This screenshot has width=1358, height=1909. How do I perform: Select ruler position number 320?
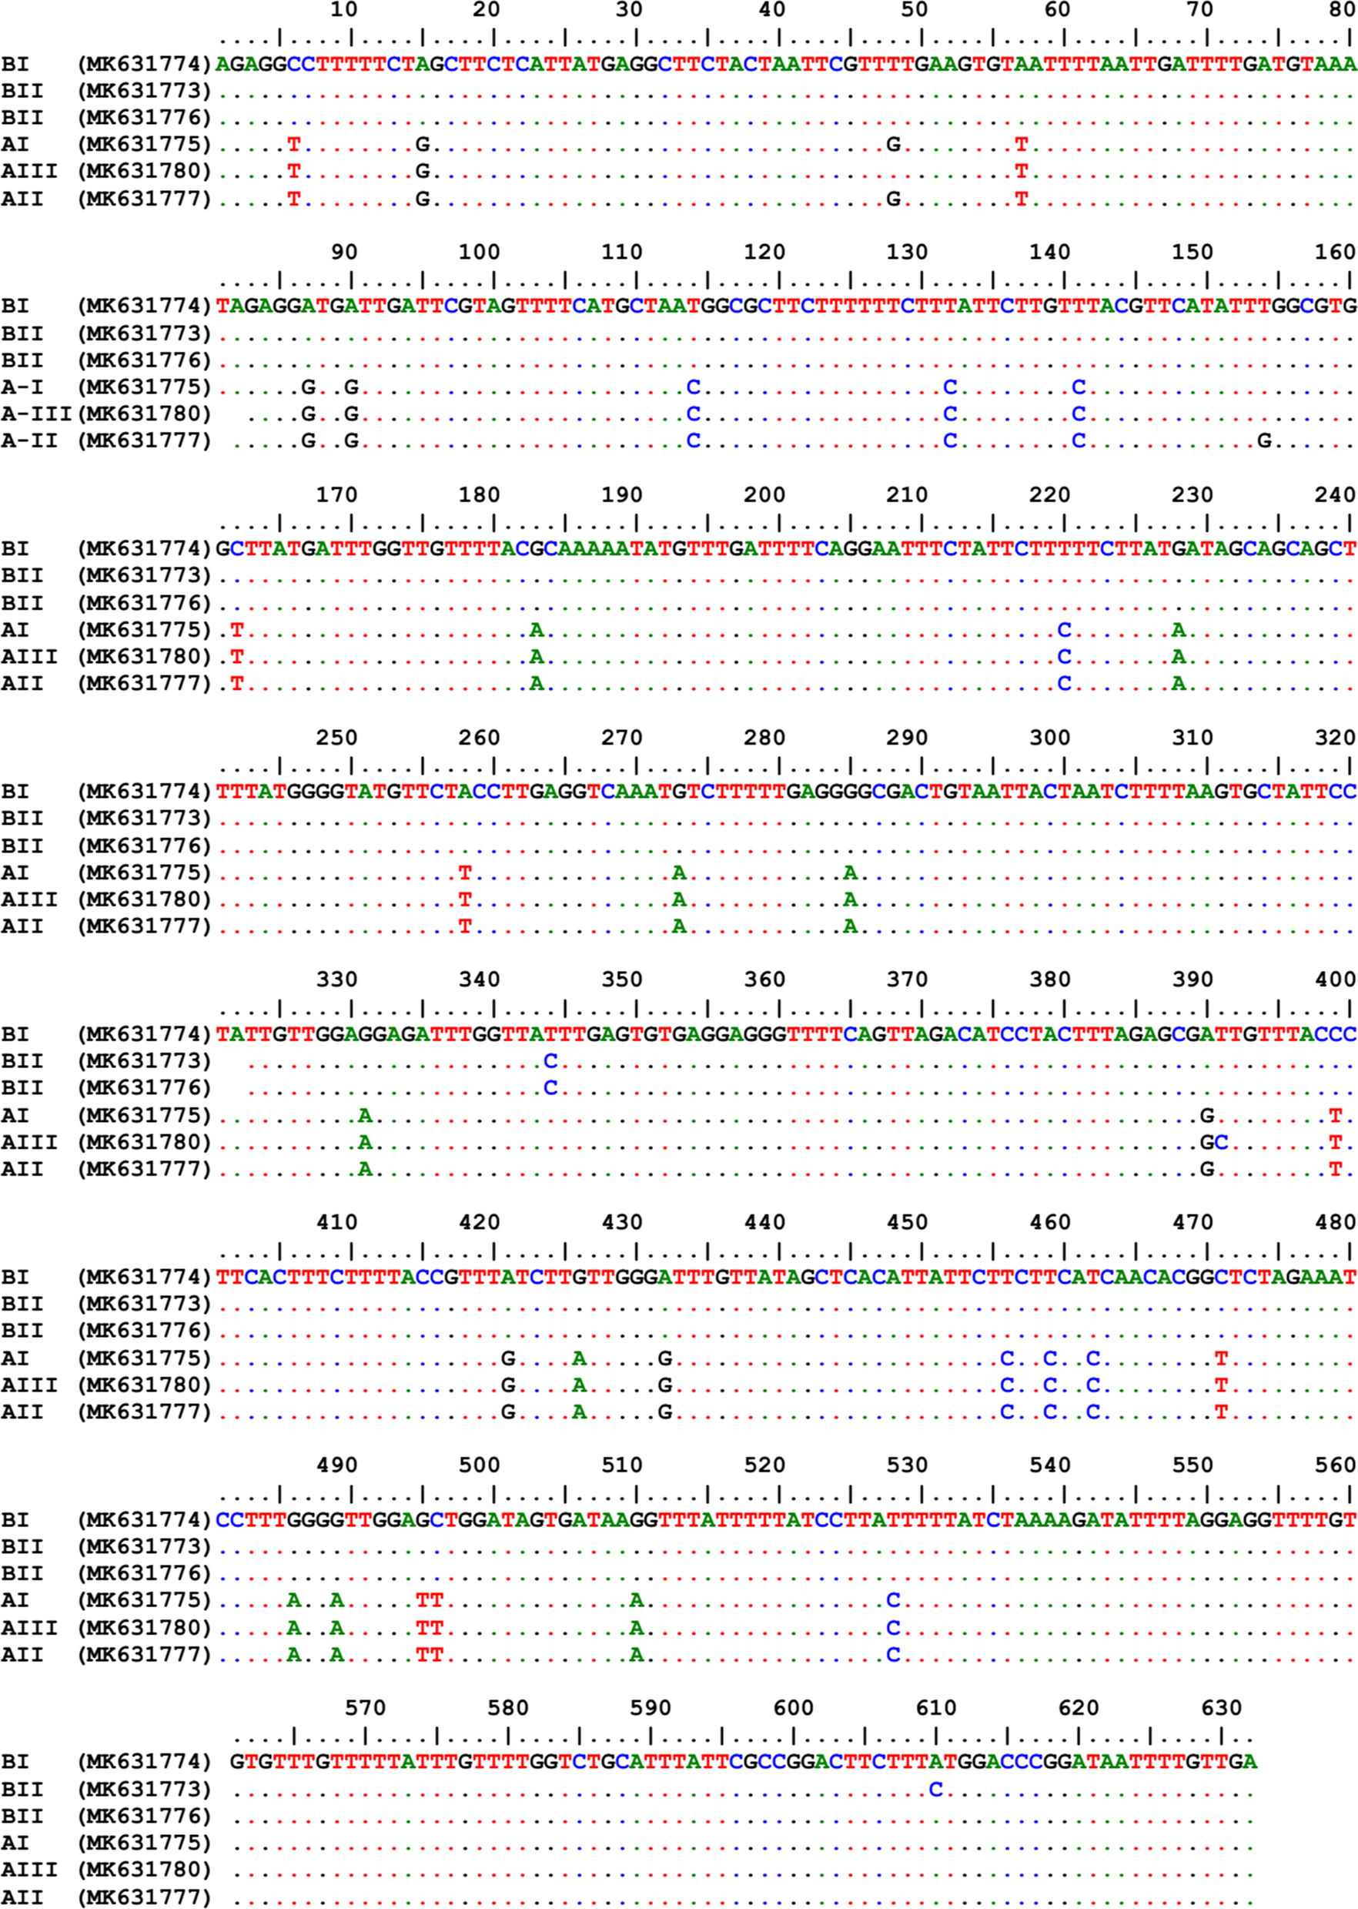click(1335, 737)
